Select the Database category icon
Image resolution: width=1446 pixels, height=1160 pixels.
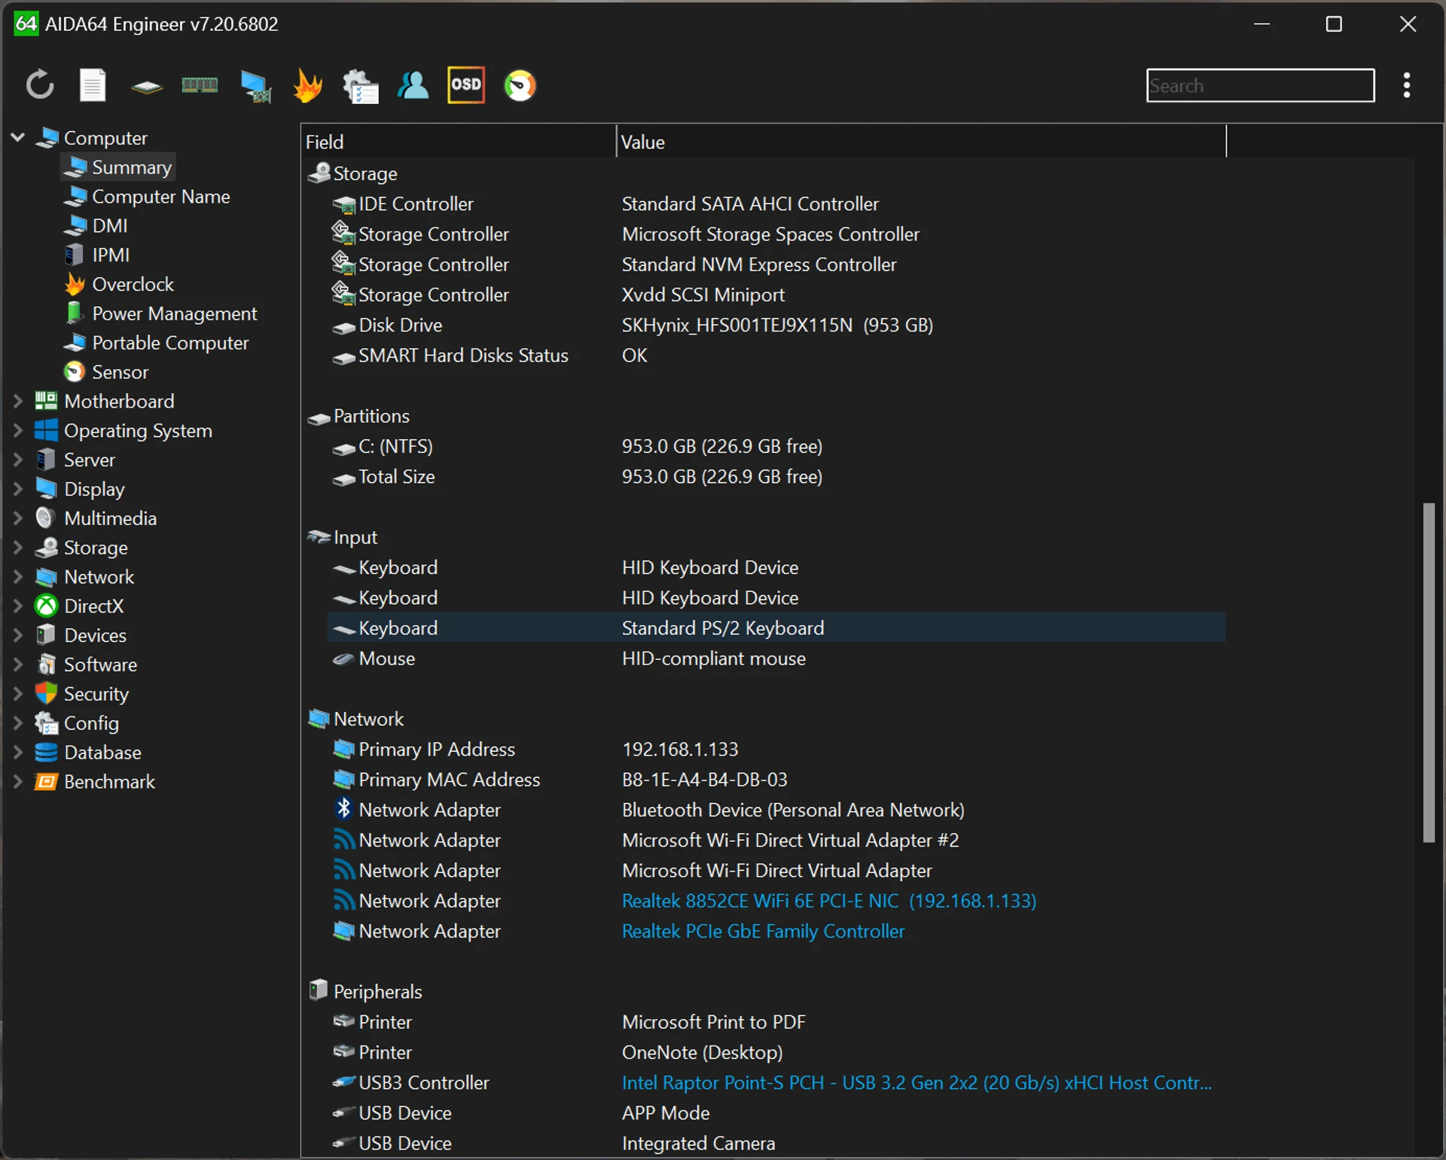point(46,752)
